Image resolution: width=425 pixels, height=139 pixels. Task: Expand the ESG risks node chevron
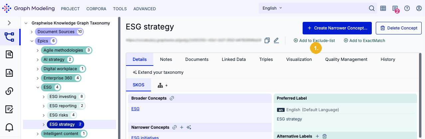click(44, 115)
